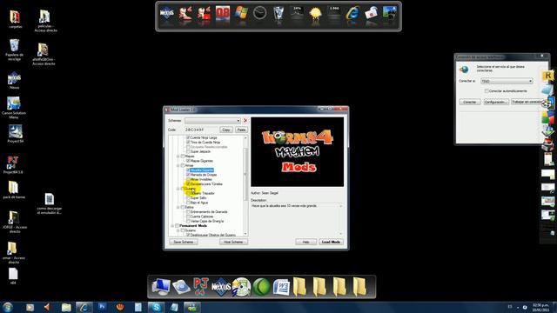Open Photoshop from the taskbar
The height and width of the screenshot is (313, 557).
pos(103,307)
